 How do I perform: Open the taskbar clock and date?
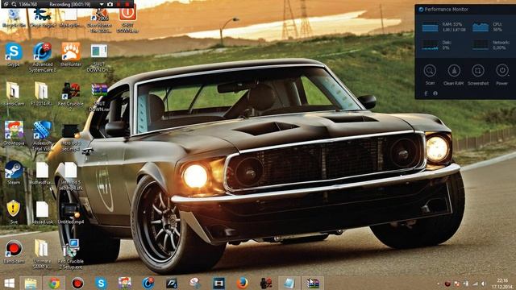tap(502, 284)
